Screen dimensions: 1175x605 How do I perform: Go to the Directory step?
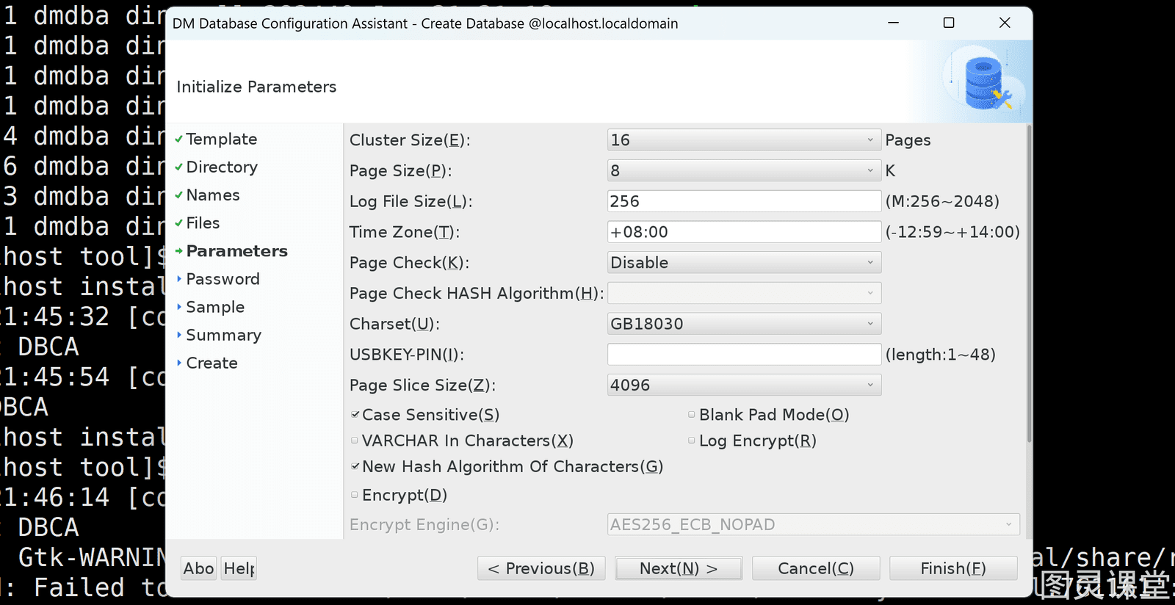(x=221, y=167)
